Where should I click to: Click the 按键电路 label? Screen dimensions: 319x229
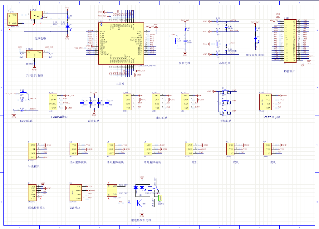coord(226,121)
